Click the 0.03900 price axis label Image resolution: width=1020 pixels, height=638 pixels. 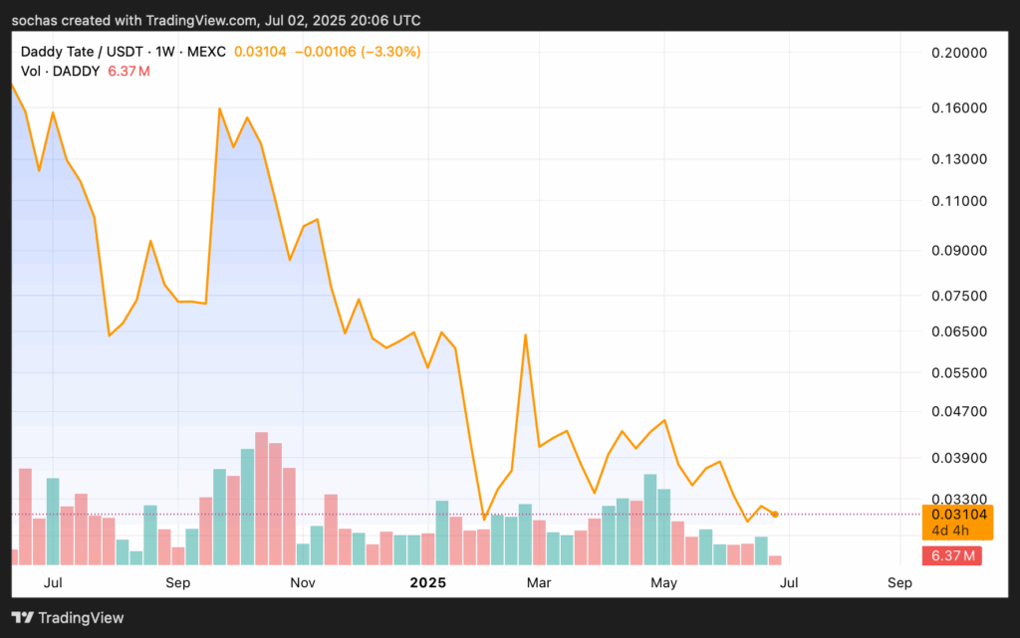point(959,458)
